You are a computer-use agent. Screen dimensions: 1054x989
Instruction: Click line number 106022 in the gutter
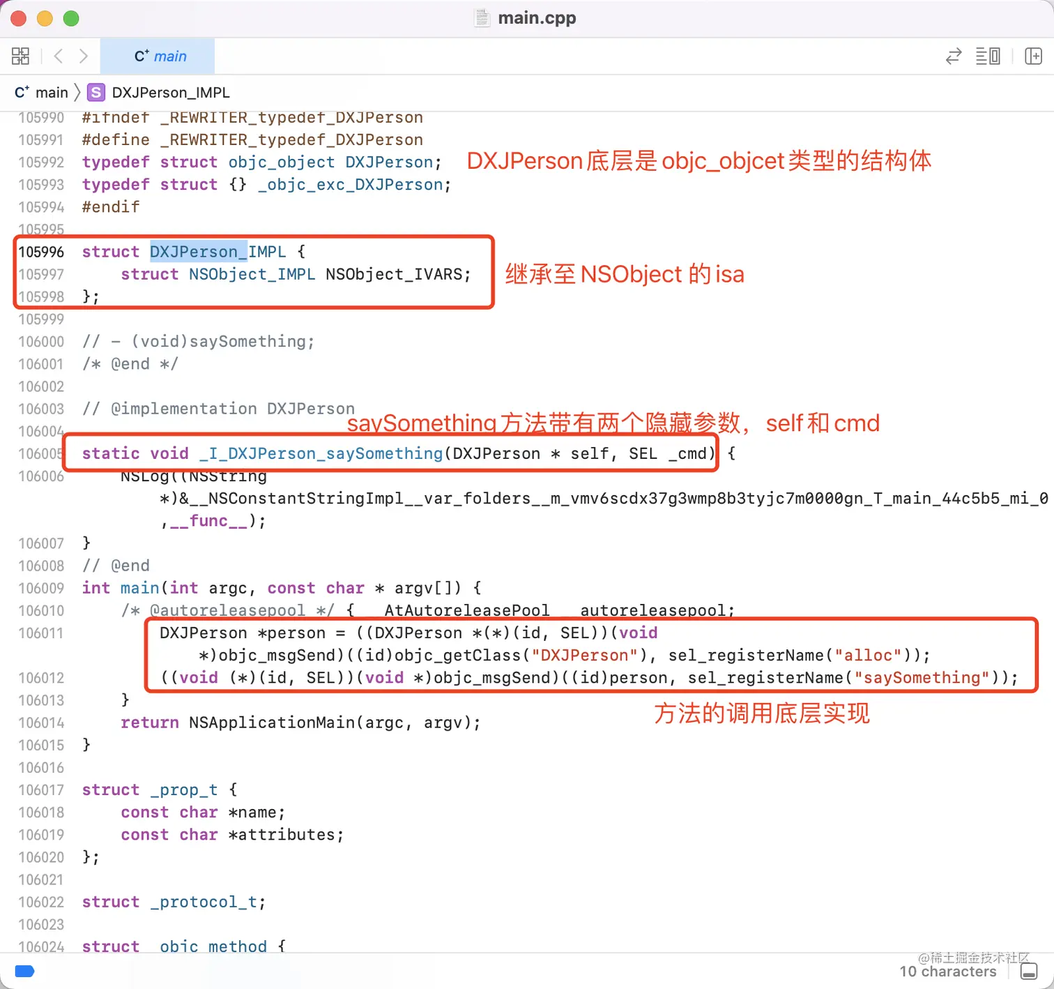(41, 902)
